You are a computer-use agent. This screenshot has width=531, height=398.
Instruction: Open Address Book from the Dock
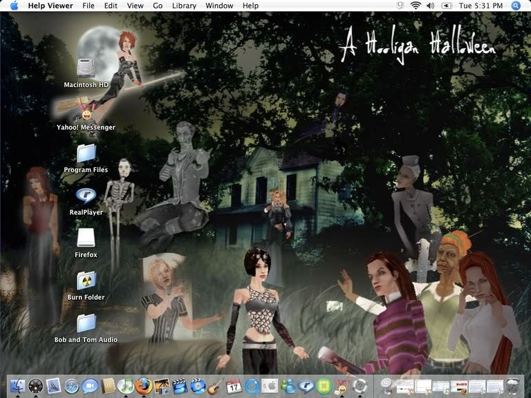point(108,386)
